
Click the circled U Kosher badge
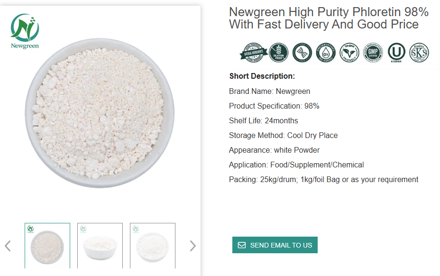396,53
